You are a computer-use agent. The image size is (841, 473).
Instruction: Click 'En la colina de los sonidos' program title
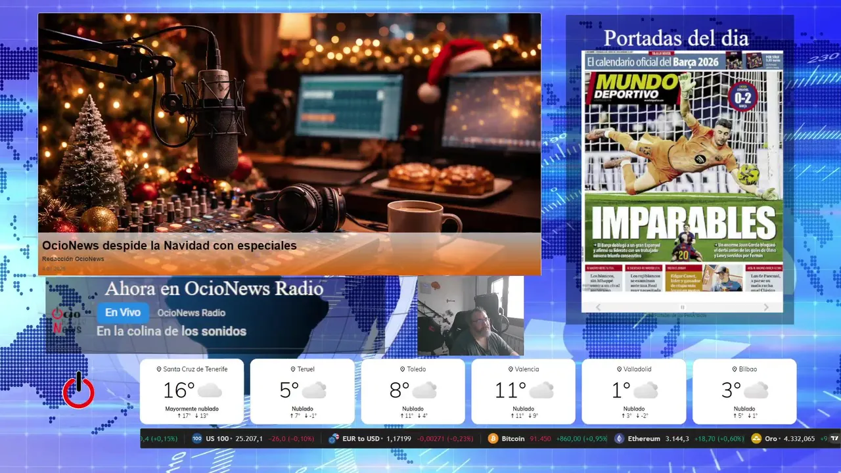[171, 332]
